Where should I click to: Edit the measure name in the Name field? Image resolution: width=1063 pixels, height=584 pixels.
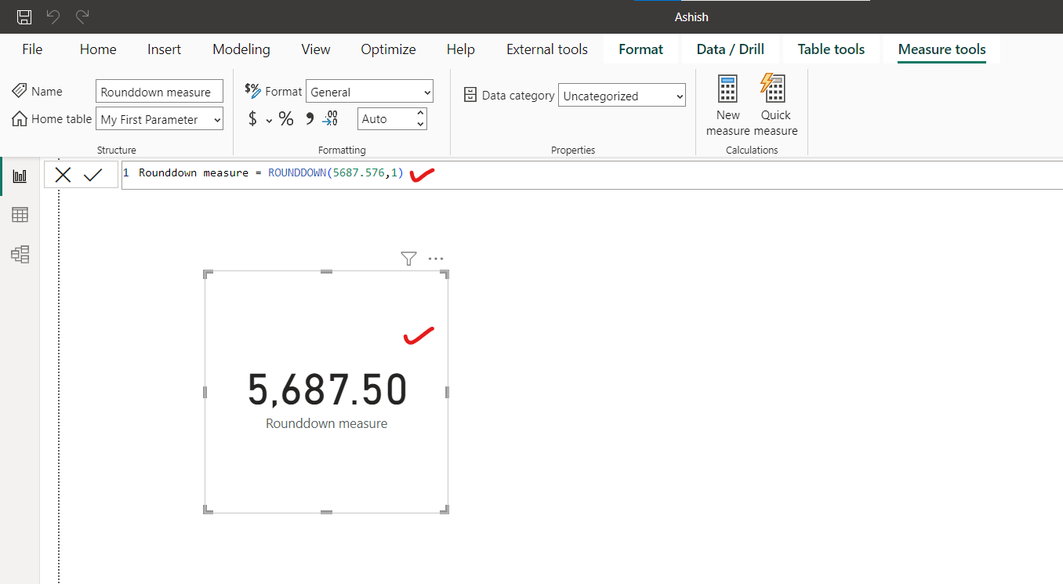tap(159, 91)
